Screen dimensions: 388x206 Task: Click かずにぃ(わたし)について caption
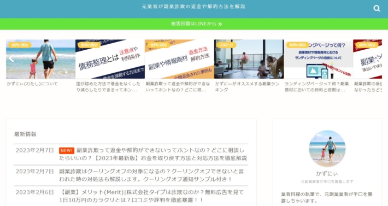tap(32, 84)
